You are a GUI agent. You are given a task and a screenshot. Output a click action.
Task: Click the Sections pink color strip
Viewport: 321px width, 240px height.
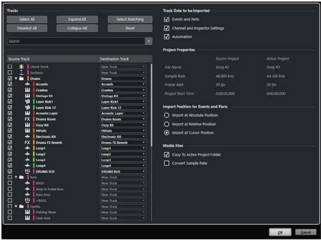tap(28, 73)
